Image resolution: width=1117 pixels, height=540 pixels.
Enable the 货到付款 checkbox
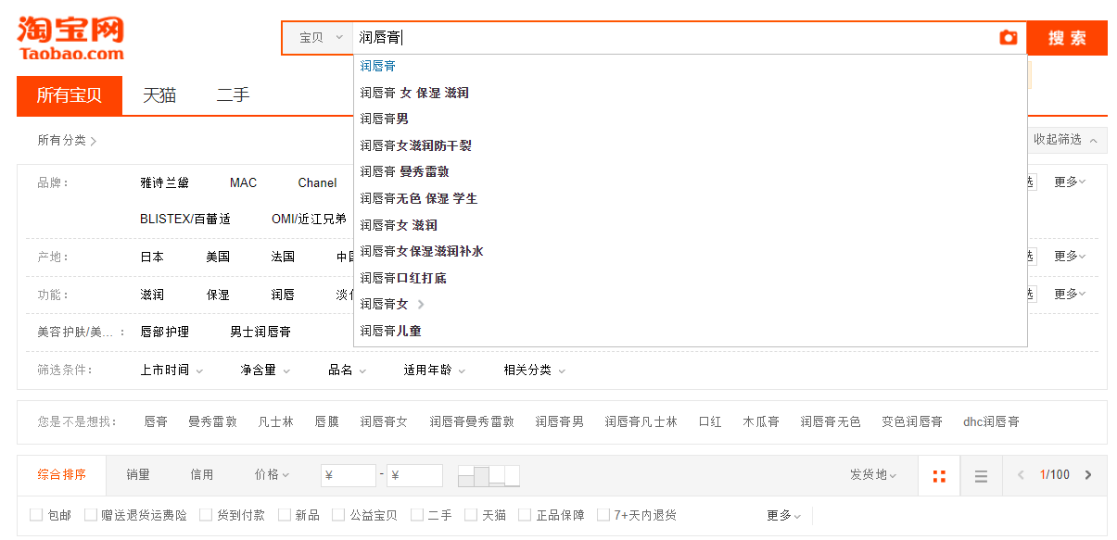tap(206, 515)
